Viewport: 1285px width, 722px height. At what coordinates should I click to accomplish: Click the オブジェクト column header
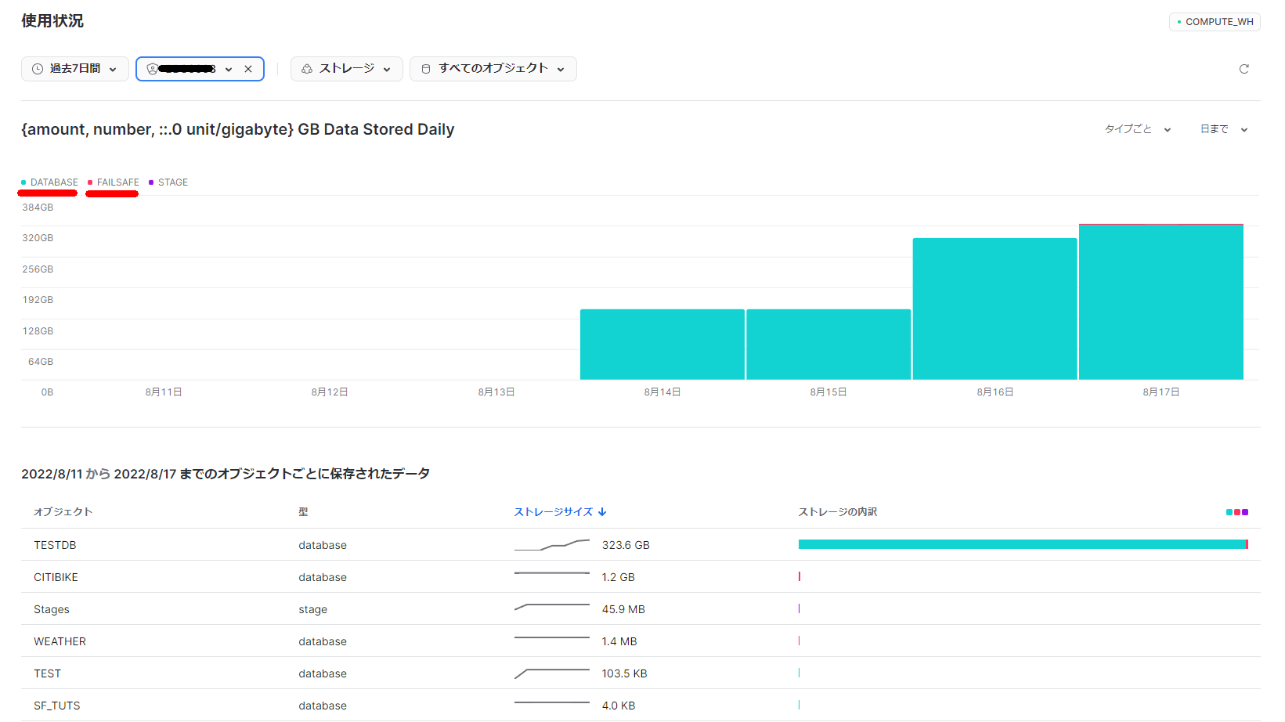(63, 512)
